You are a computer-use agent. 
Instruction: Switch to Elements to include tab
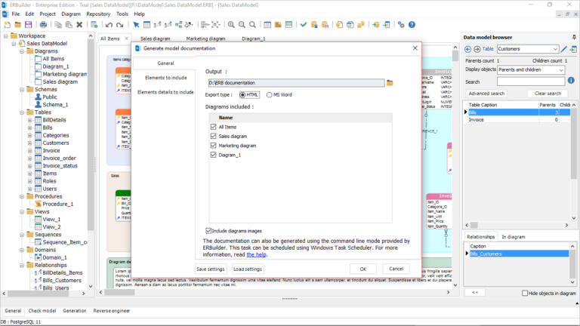(165, 78)
